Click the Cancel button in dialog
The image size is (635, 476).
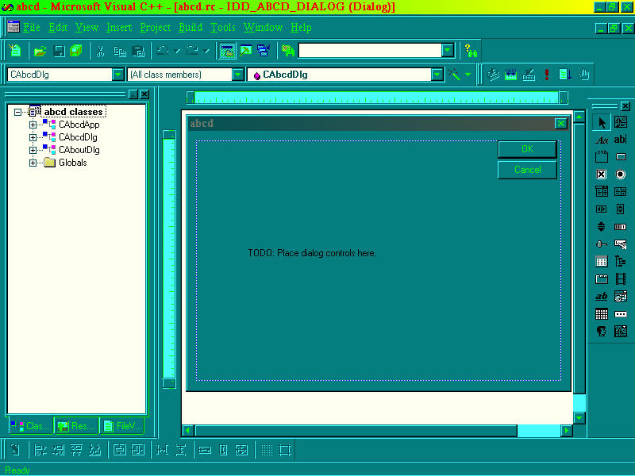527,170
